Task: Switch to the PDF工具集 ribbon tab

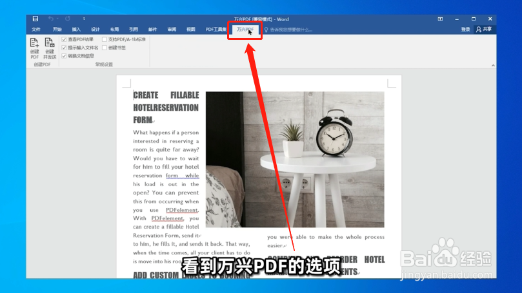Action: tap(216, 30)
